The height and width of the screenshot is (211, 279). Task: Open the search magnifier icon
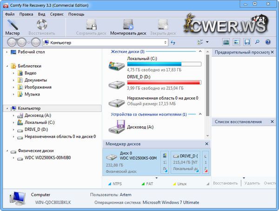[x=257, y=42]
